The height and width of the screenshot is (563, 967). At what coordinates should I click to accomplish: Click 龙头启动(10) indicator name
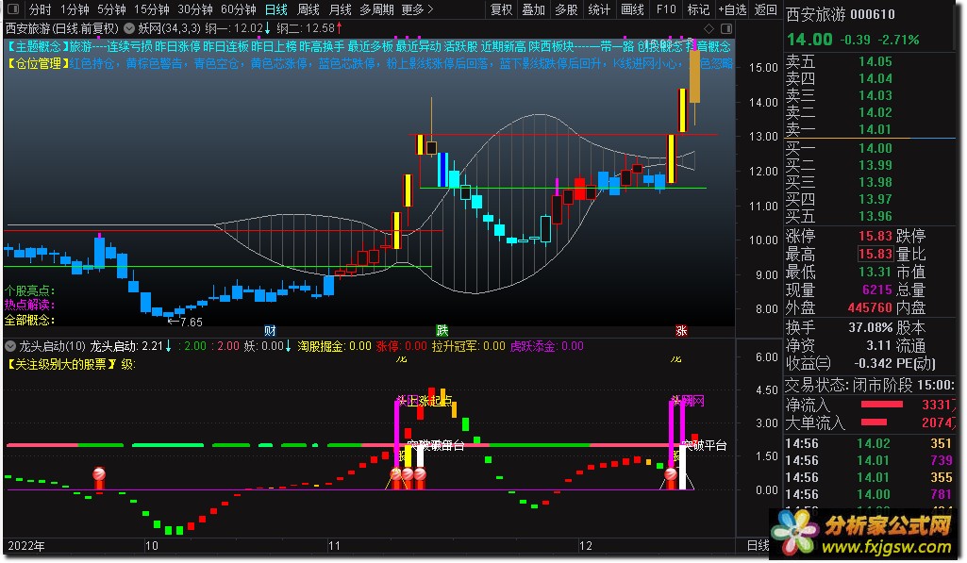pyautogui.click(x=53, y=346)
